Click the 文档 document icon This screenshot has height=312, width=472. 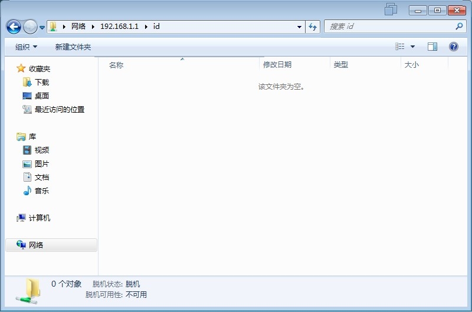point(27,177)
